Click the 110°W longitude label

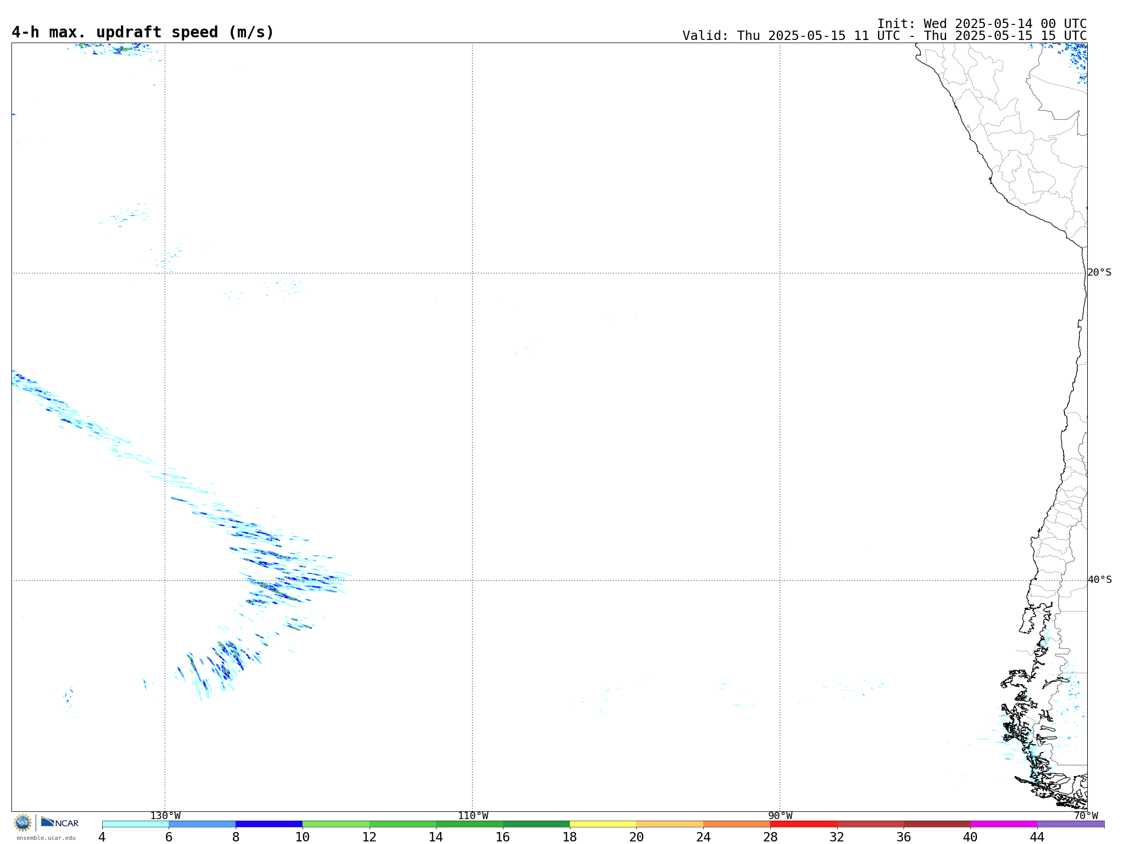point(473,816)
